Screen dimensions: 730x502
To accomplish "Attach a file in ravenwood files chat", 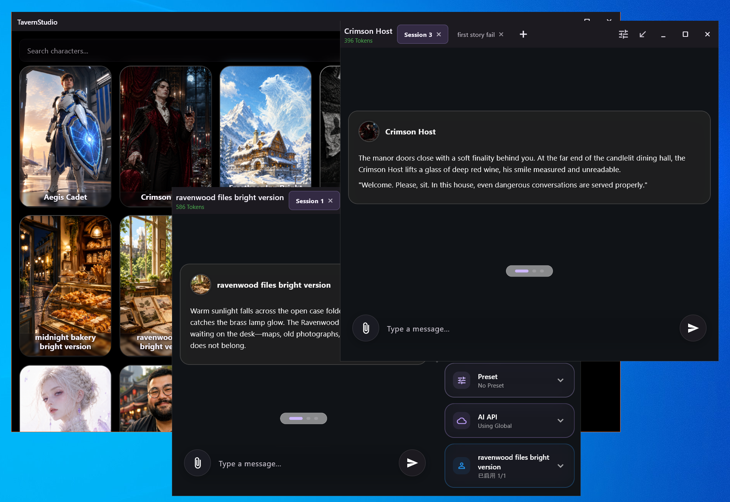I will pyautogui.click(x=197, y=463).
